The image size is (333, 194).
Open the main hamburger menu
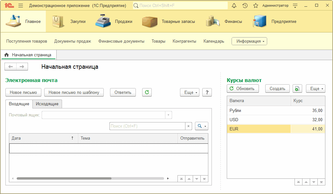(20, 5)
